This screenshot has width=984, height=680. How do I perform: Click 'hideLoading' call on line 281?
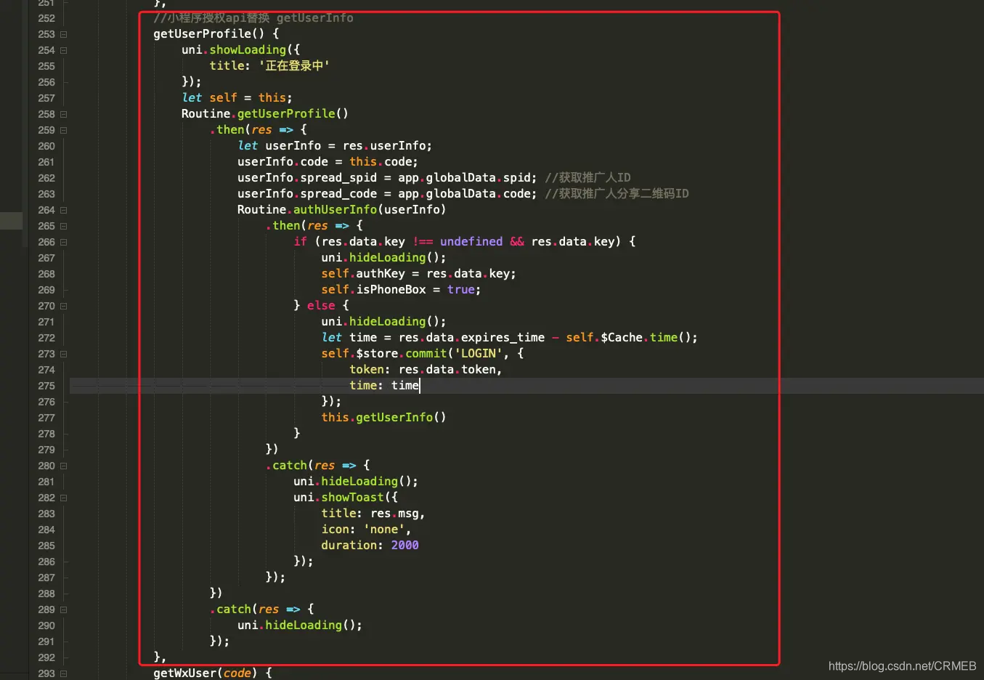click(x=359, y=481)
